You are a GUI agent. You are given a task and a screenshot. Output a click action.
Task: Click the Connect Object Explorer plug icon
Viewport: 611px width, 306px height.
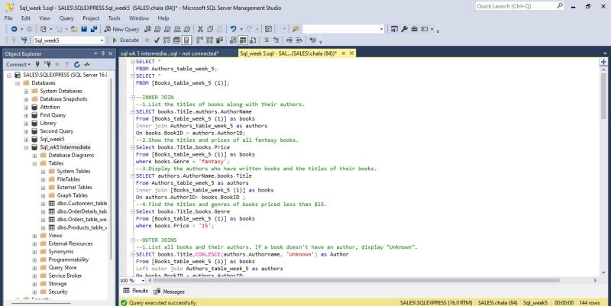click(37, 64)
